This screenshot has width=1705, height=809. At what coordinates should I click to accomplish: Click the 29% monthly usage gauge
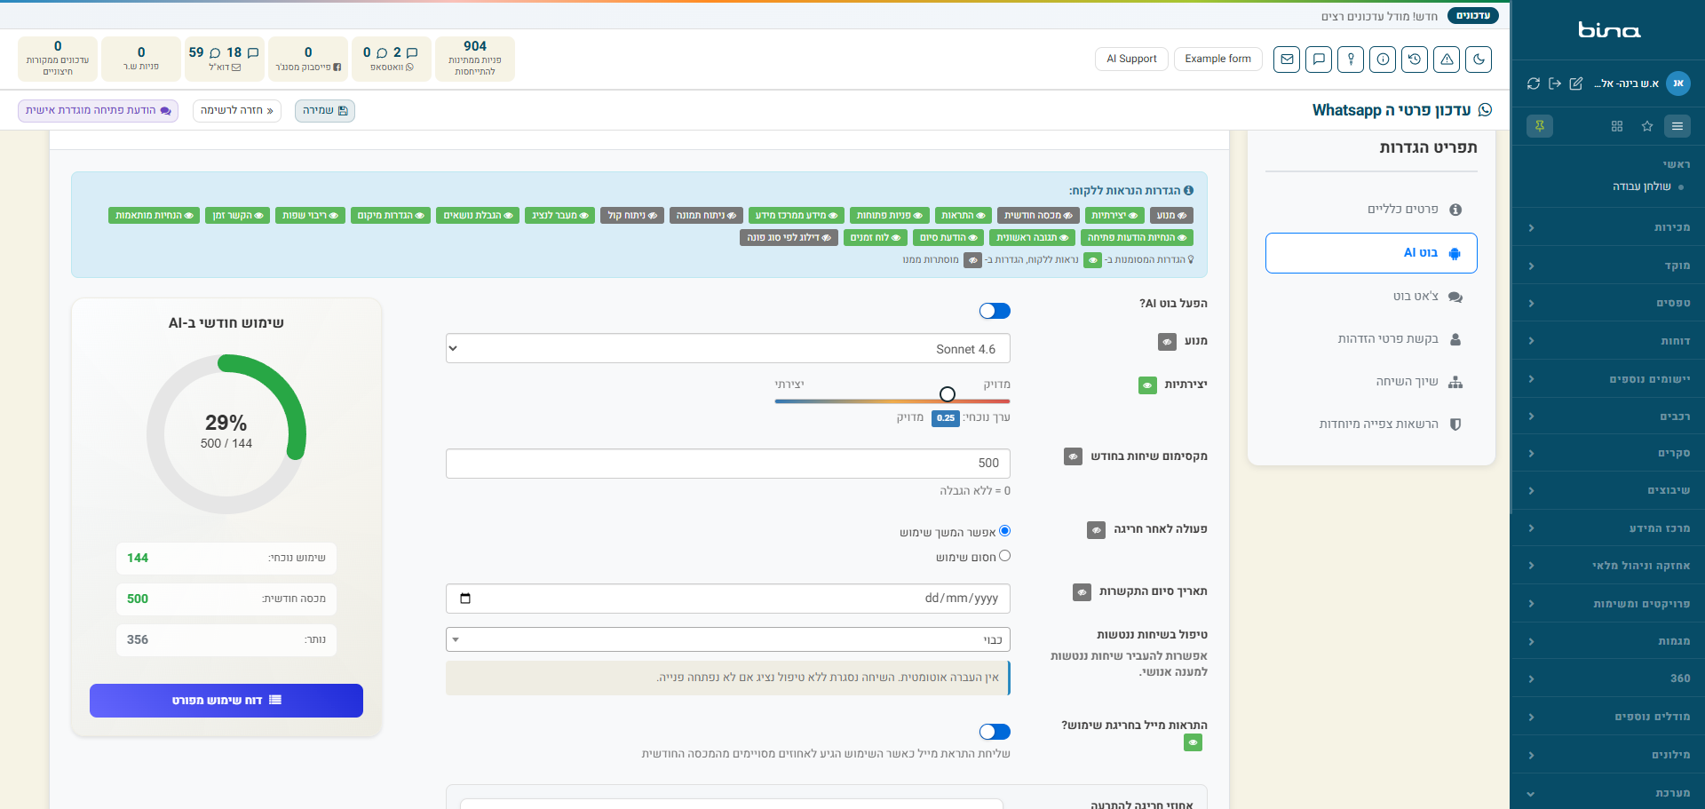tap(226, 433)
